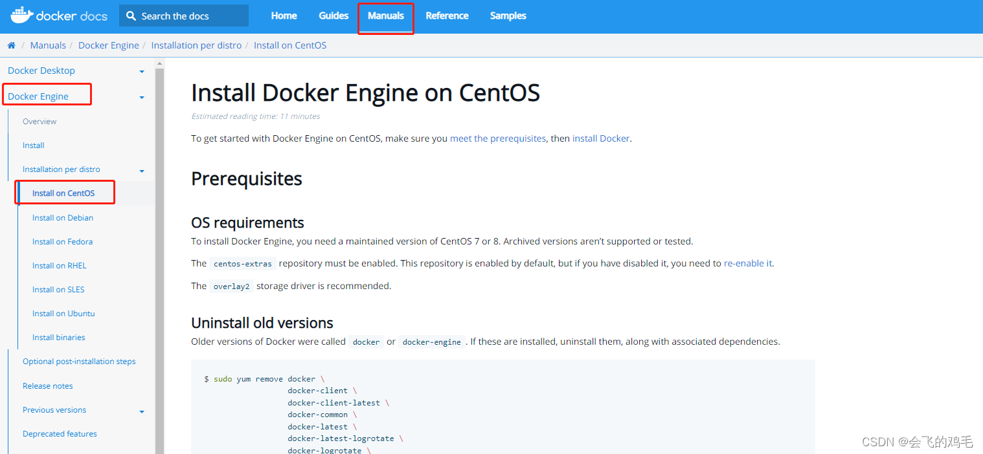Screen dimensions: 983x454
Task: Click the home icon in breadcrumb
Action: 11,45
